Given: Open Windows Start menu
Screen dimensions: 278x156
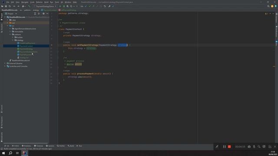Looking at the screenshot, I should tap(3, 153).
